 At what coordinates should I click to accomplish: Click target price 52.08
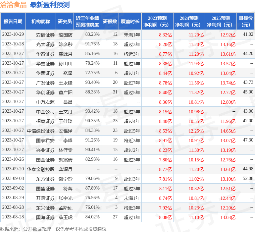pos(248,178)
